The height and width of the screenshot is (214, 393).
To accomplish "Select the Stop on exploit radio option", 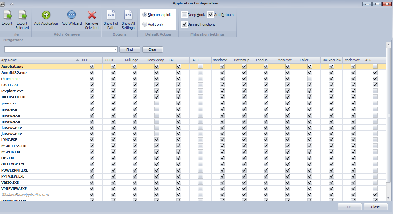I will pos(144,15).
